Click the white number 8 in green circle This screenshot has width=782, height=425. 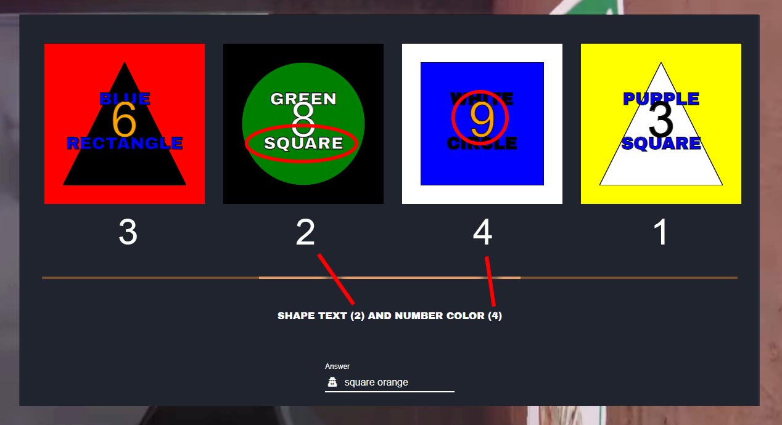coord(303,121)
